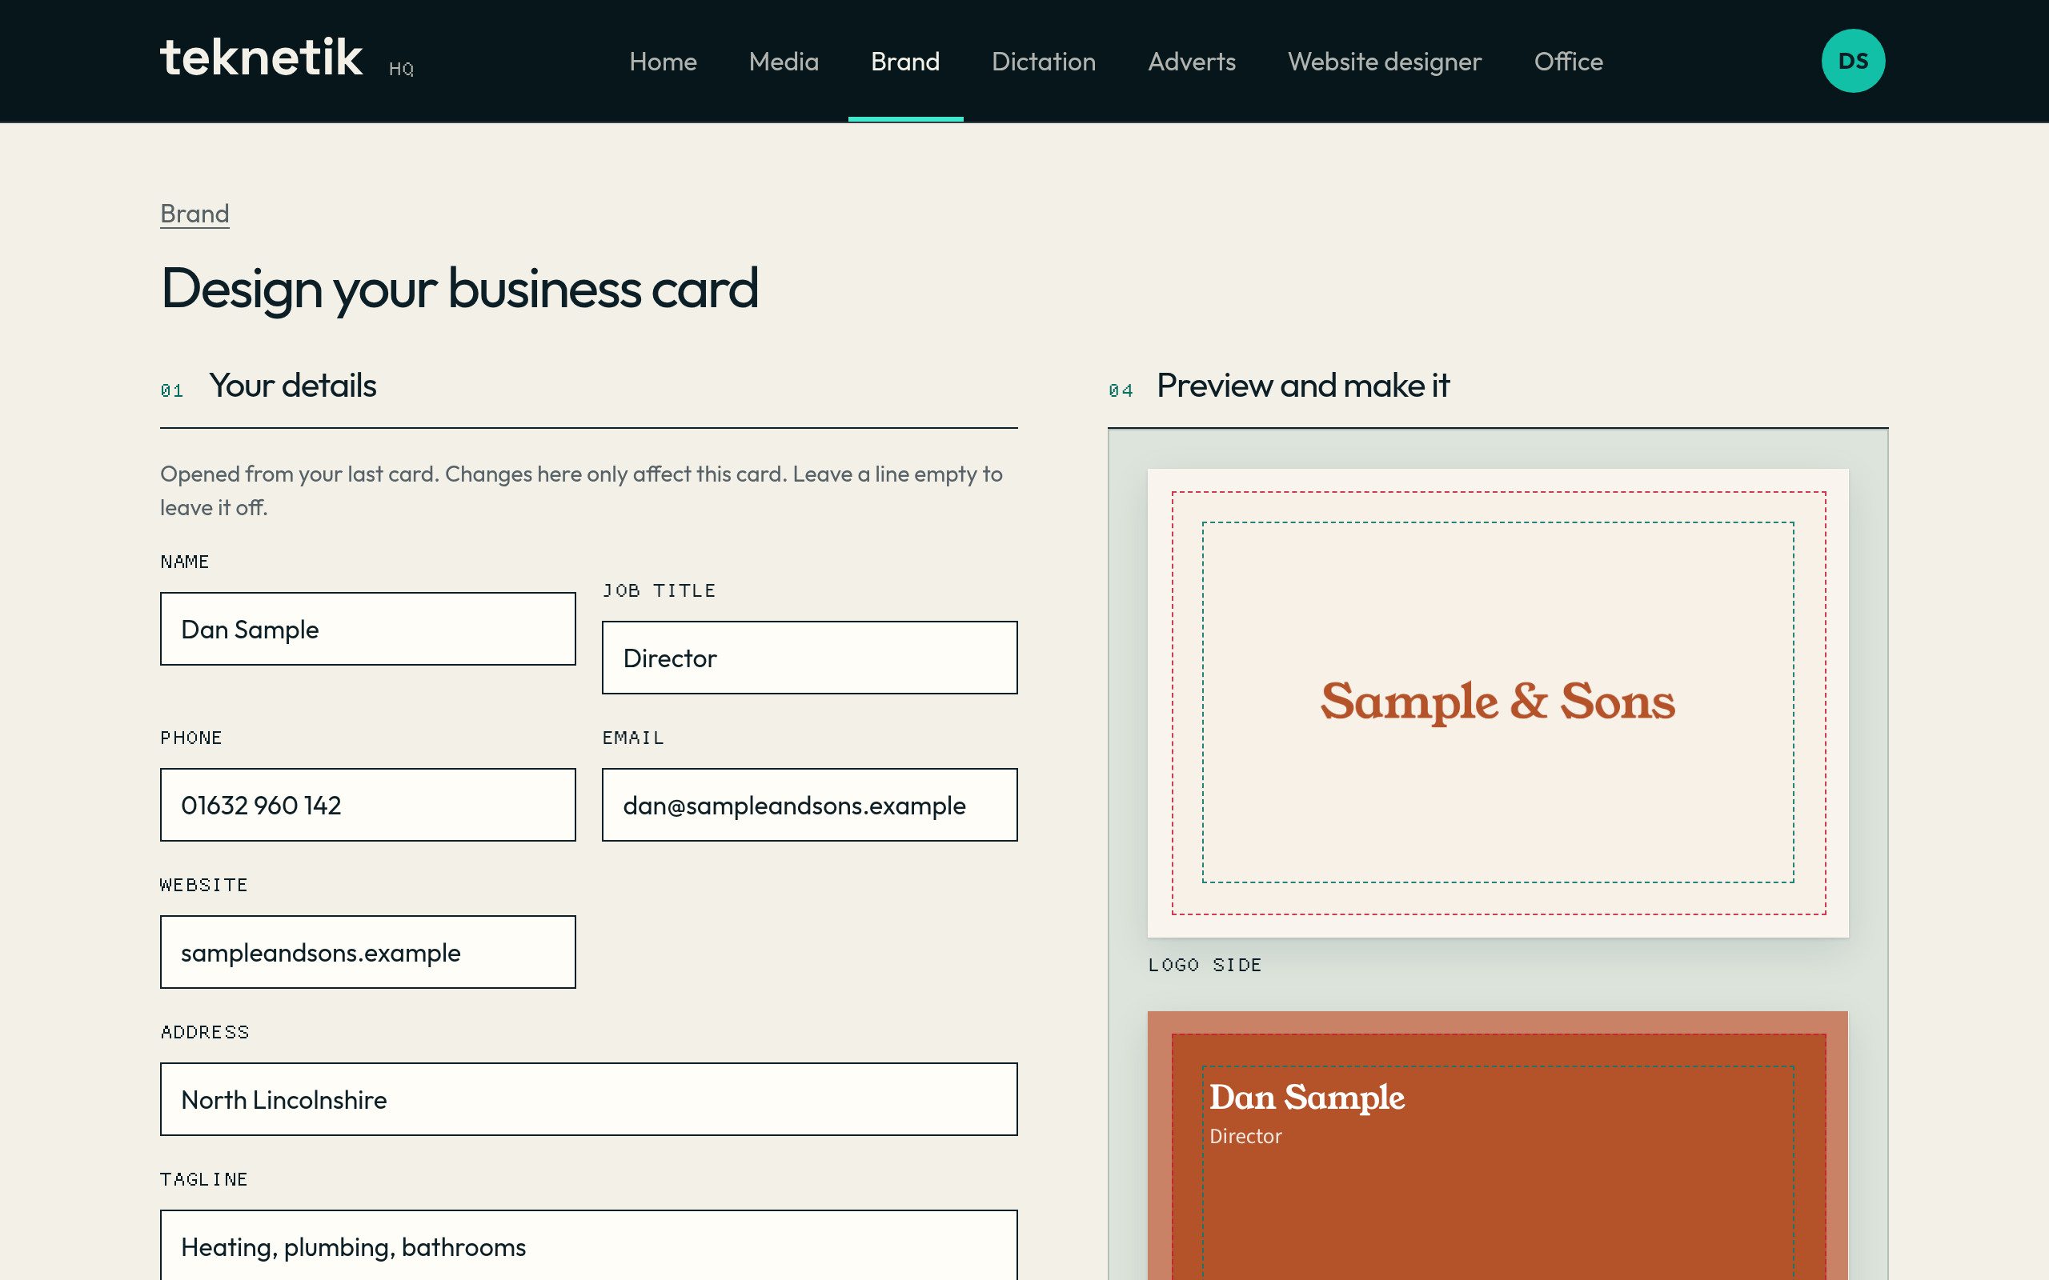The height and width of the screenshot is (1280, 2049).
Task: Click the Phone field with 01632 960 142
Action: click(x=367, y=805)
